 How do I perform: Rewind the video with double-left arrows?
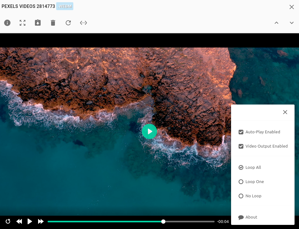[19, 221]
